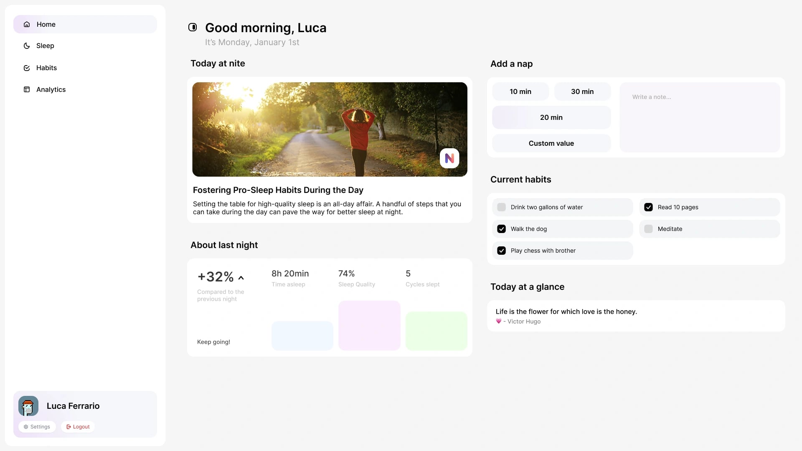Click the Analytics layout icon

[27, 89]
